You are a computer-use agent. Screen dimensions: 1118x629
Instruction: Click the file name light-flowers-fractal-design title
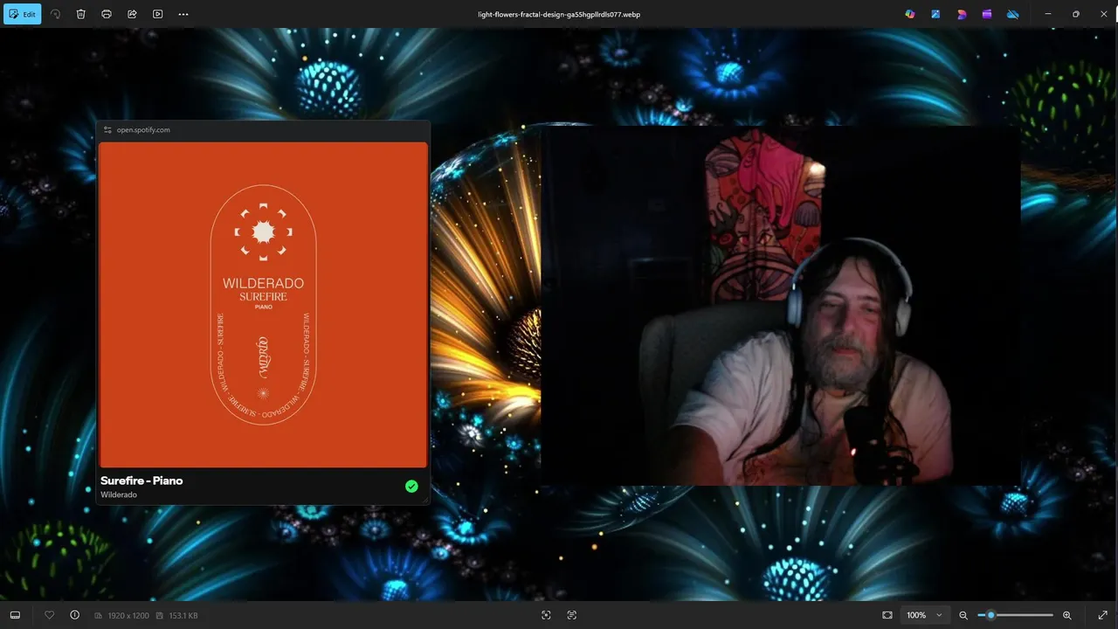click(559, 14)
